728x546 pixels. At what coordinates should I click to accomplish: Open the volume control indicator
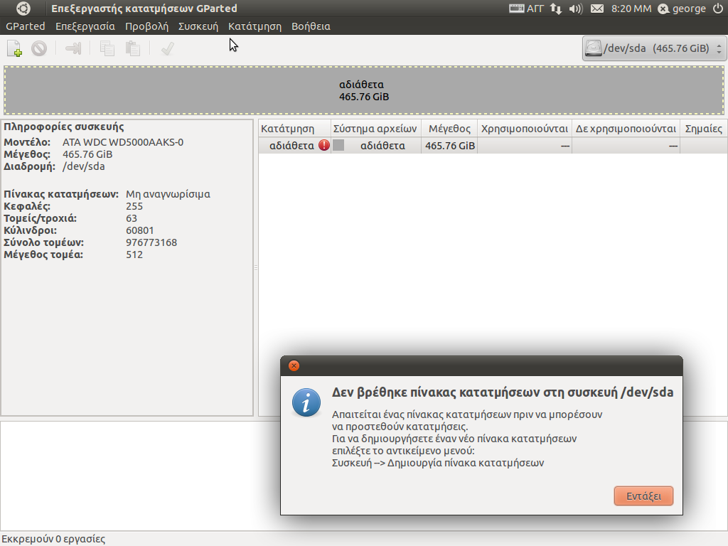click(x=576, y=9)
